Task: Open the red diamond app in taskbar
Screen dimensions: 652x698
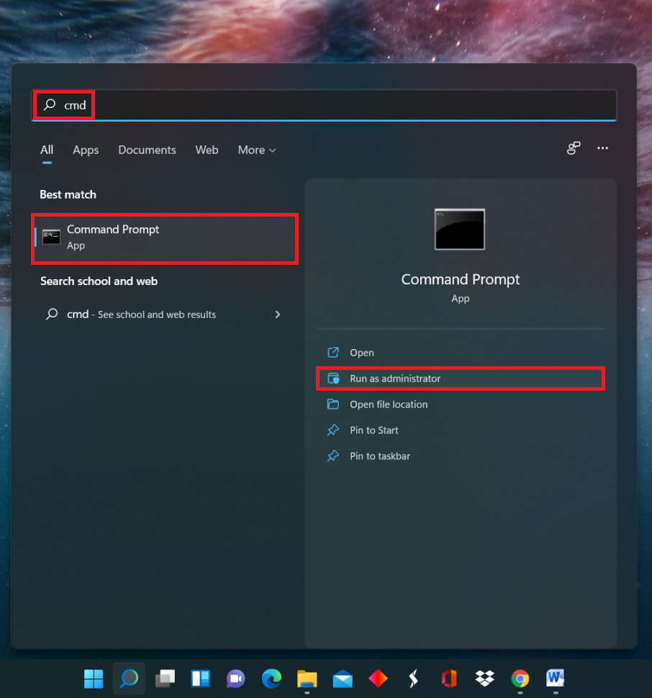Action: point(379,679)
